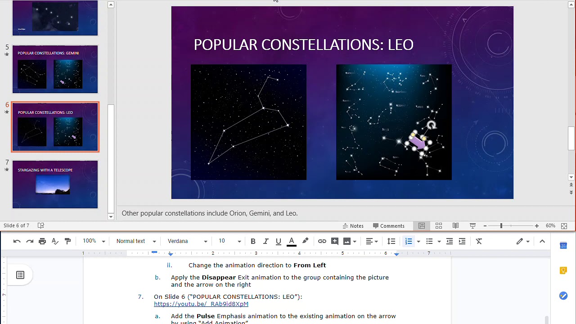
Task: Start the slide show
Action: pyautogui.click(x=472, y=226)
